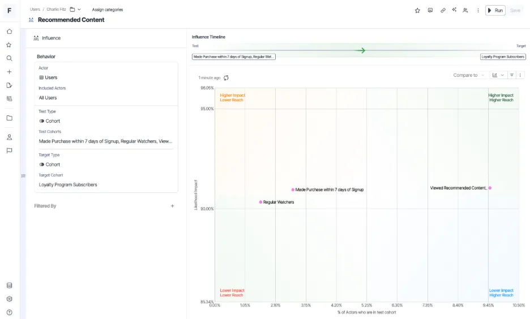Go to Users breadcrumb

[x=35, y=10]
